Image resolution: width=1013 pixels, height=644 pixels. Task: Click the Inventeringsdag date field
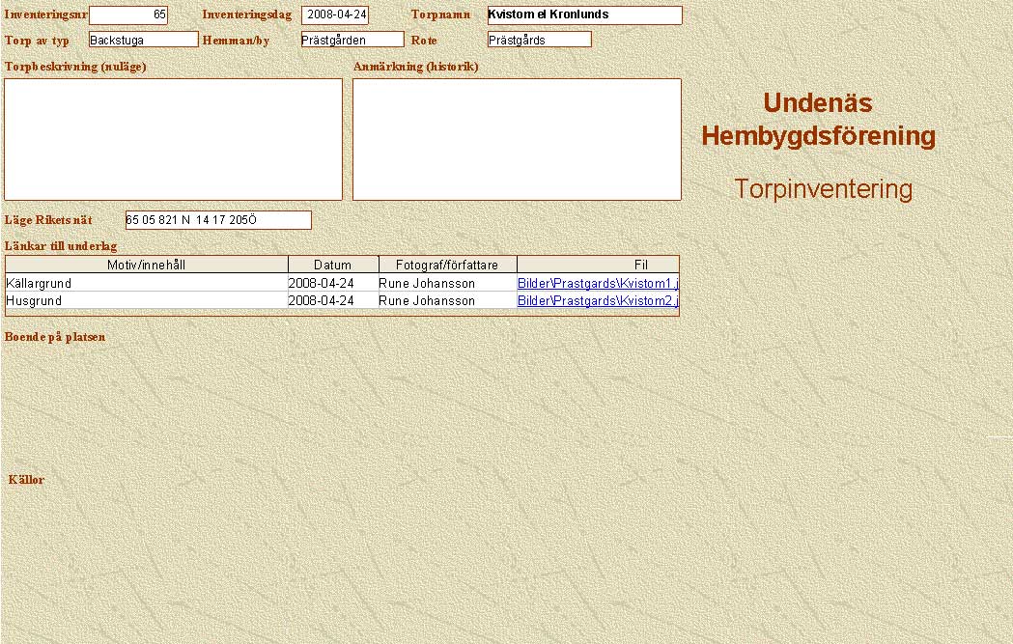335,15
